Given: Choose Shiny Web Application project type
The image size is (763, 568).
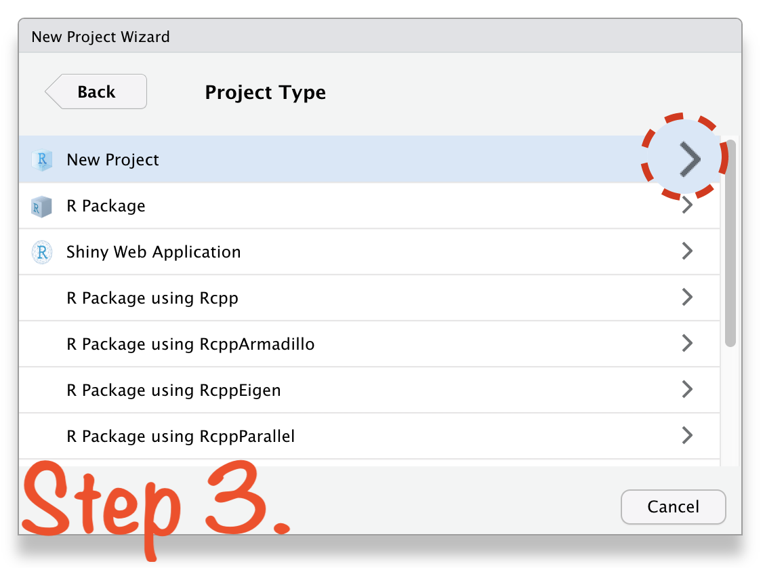Looking at the screenshot, I should [x=369, y=251].
